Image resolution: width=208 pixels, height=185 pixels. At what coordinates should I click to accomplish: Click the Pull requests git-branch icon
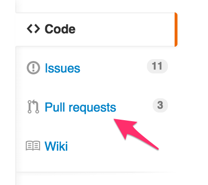pos(33,107)
